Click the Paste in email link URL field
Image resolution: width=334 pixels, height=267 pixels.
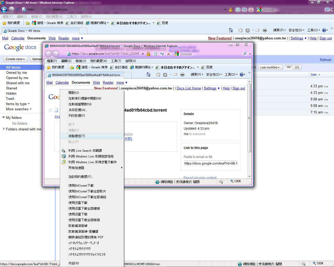[x=210, y=163]
